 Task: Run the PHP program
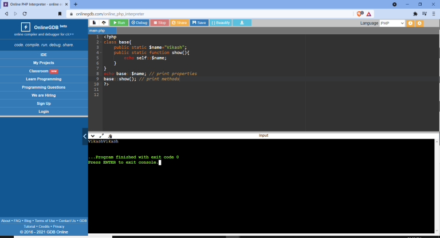point(119,23)
